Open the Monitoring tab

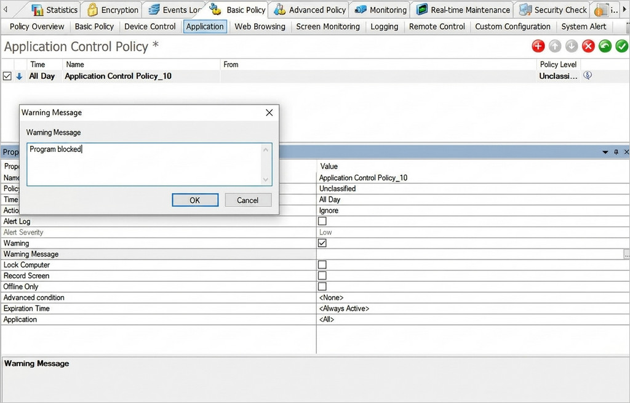(380, 10)
